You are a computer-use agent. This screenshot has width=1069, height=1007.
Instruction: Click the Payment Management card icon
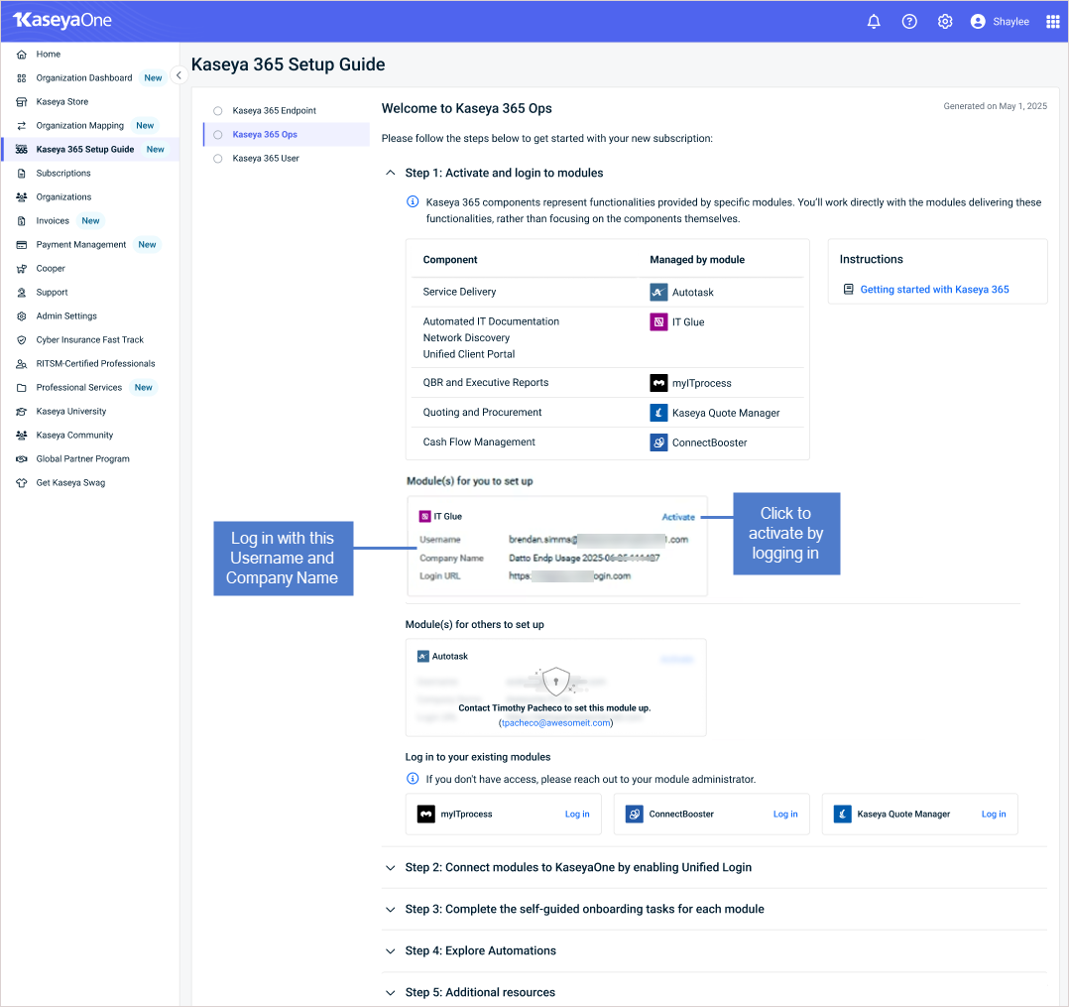click(x=21, y=245)
